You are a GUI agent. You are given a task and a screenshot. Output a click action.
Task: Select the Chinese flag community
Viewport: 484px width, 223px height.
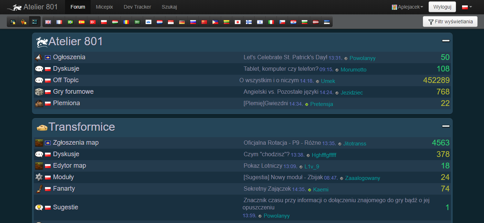pos(204,22)
